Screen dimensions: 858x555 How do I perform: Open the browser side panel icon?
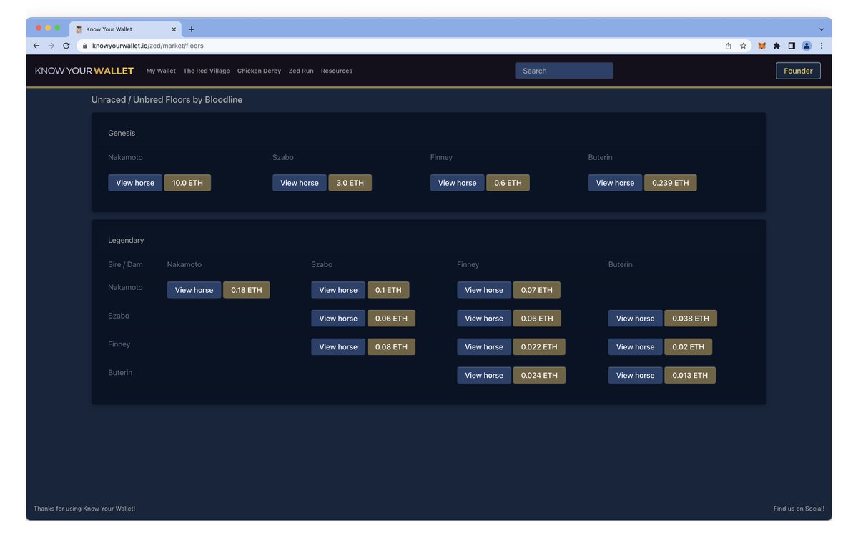click(792, 45)
